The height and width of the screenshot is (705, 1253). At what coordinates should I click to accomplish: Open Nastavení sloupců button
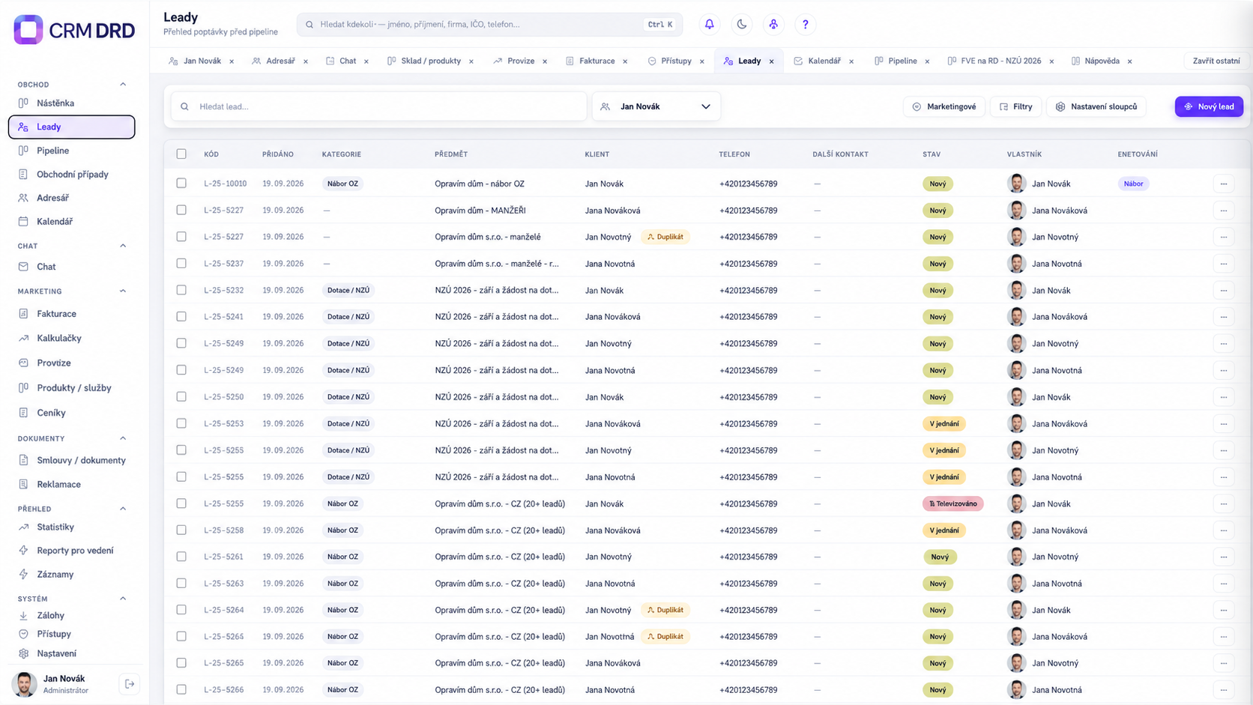(x=1096, y=106)
